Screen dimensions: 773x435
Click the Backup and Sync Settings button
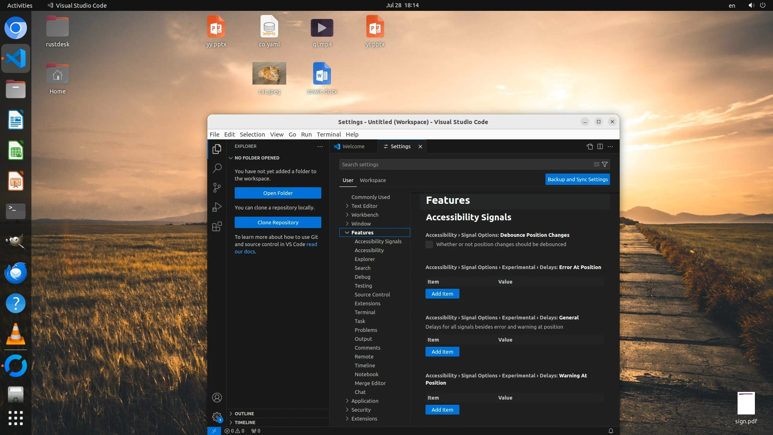click(577, 179)
